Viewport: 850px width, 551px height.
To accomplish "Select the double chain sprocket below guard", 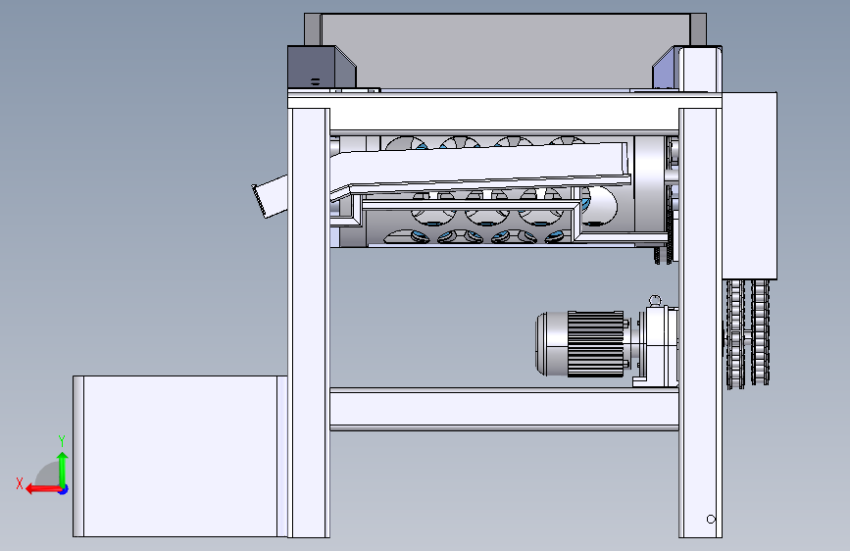I will pyautogui.click(x=748, y=333).
